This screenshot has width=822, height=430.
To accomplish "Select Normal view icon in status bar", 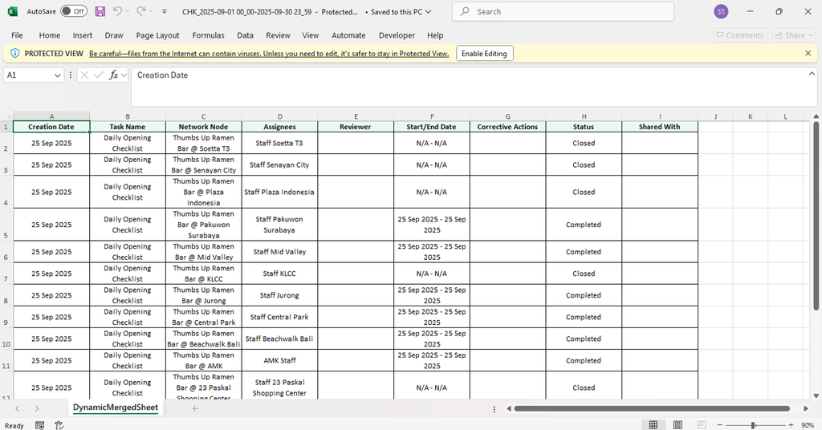I will pyautogui.click(x=653, y=425).
